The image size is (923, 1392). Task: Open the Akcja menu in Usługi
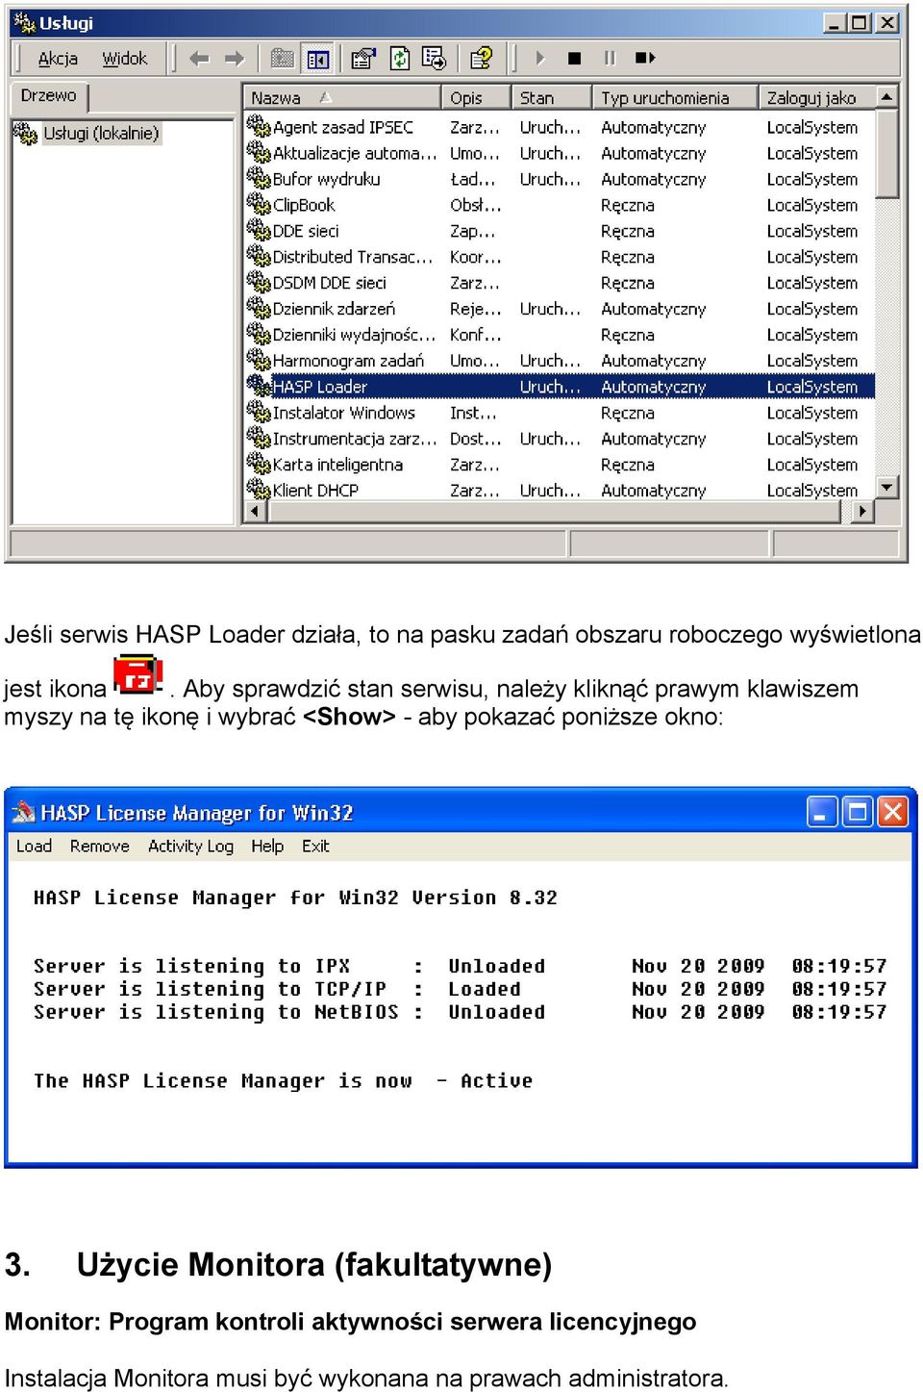57,59
